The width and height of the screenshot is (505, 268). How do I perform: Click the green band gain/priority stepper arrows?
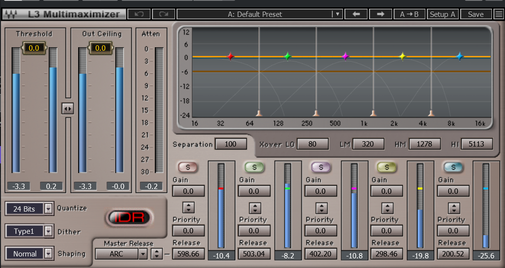(255, 208)
